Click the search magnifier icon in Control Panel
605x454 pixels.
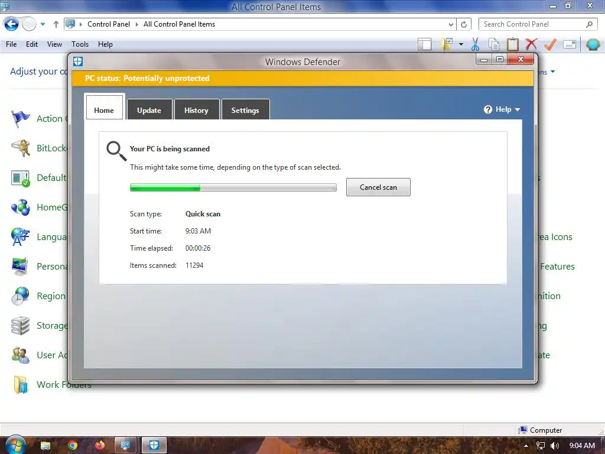pyautogui.click(x=589, y=24)
